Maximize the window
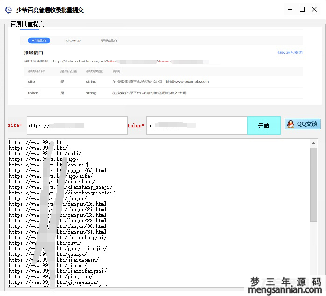This screenshot has width=326, height=296. (302, 9)
